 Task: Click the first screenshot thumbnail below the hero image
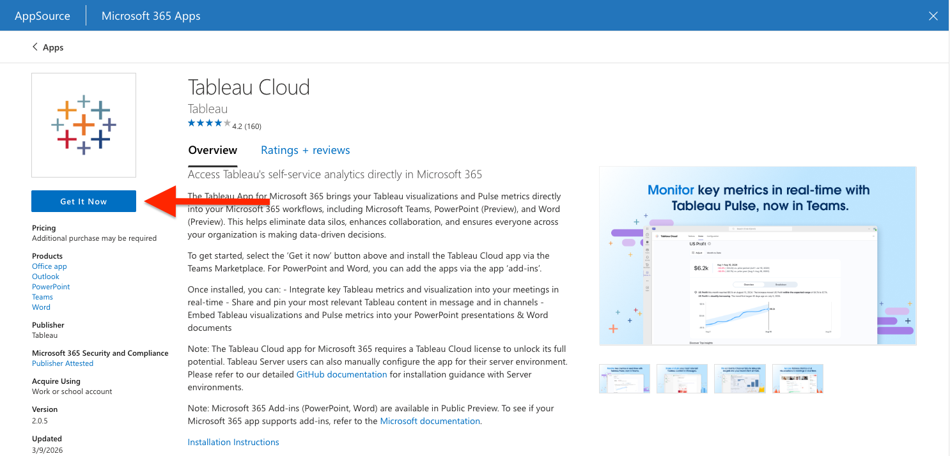click(625, 378)
